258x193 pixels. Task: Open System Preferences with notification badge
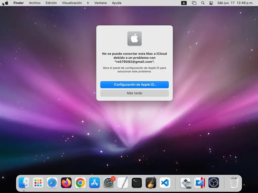pyautogui.click(x=109, y=183)
